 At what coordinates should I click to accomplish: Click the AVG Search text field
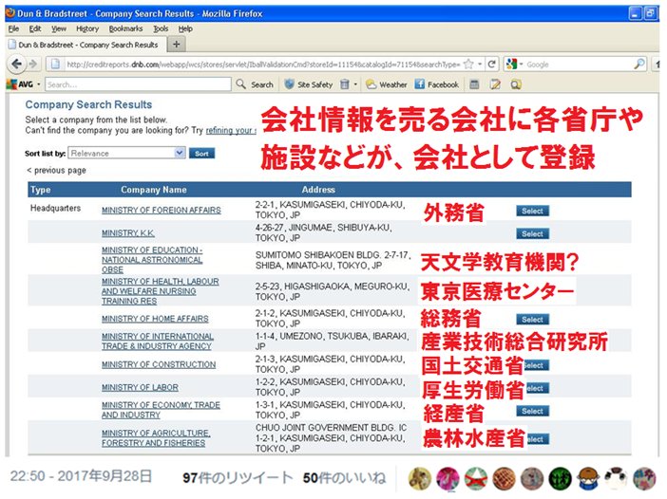click(x=138, y=84)
